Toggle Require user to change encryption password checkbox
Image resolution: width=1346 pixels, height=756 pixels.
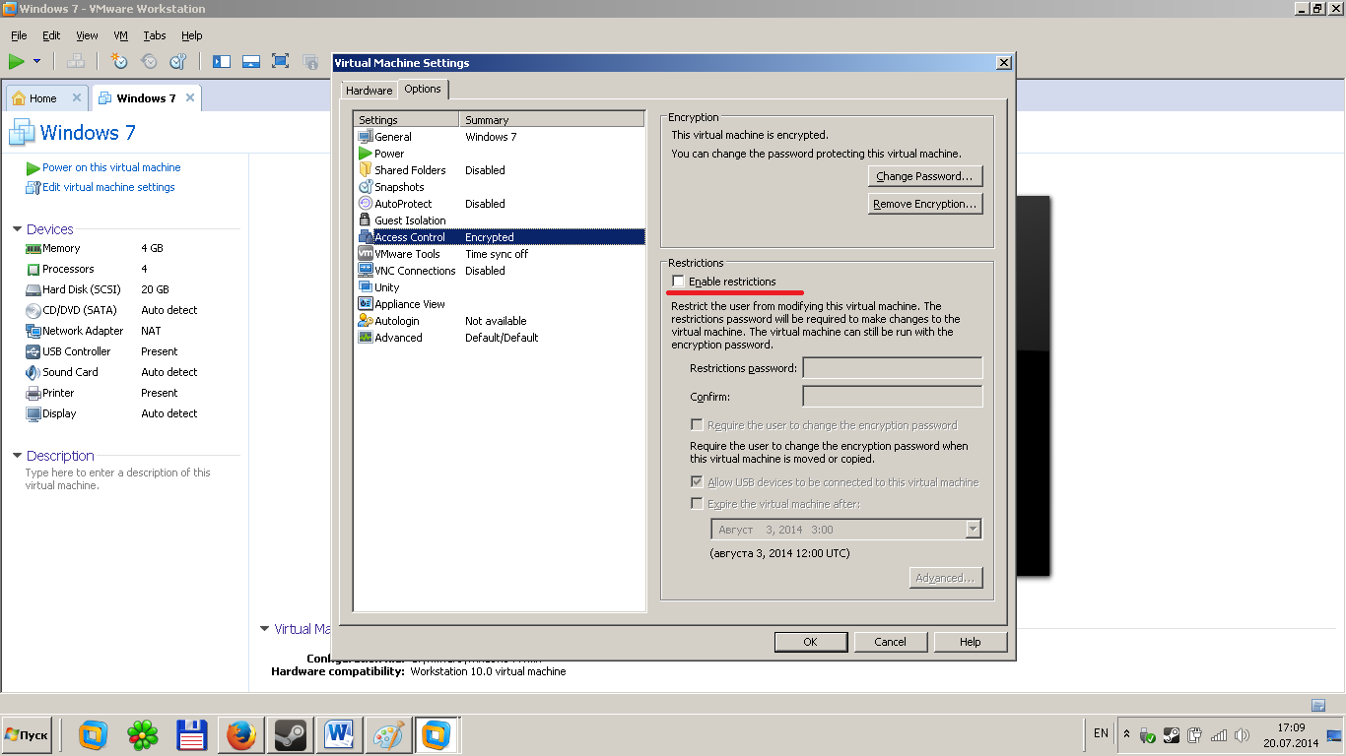pos(697,425)
